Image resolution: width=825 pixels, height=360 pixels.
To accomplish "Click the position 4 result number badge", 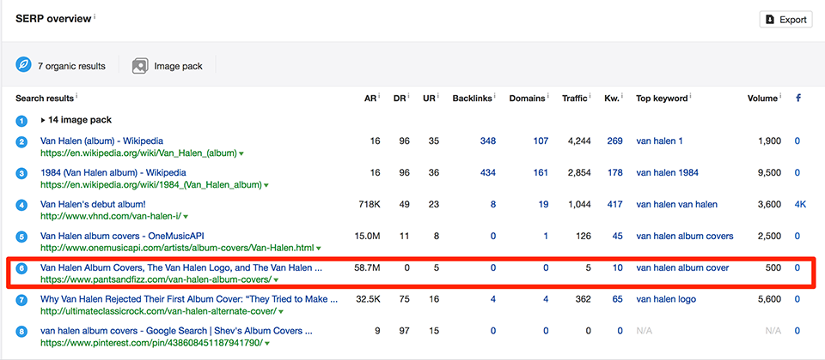I will (x=21, y=205).
